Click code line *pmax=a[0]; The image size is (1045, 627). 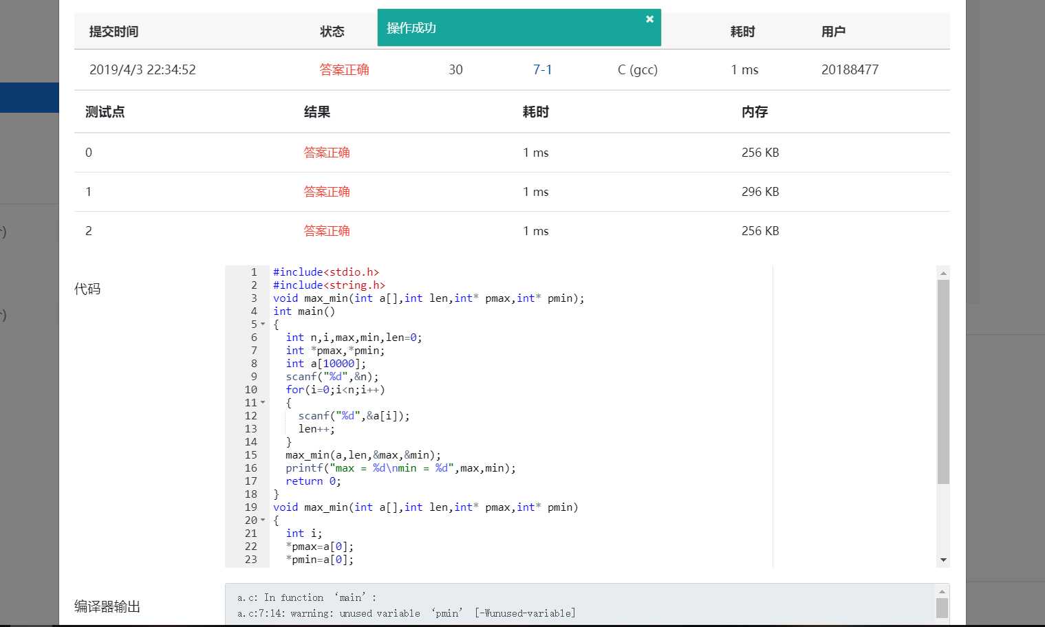click(x=320, y=547)
